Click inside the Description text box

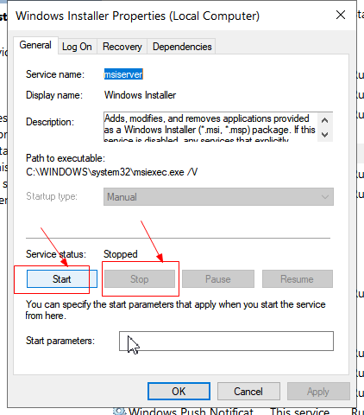pyautogui.click(x=210, y=127)
